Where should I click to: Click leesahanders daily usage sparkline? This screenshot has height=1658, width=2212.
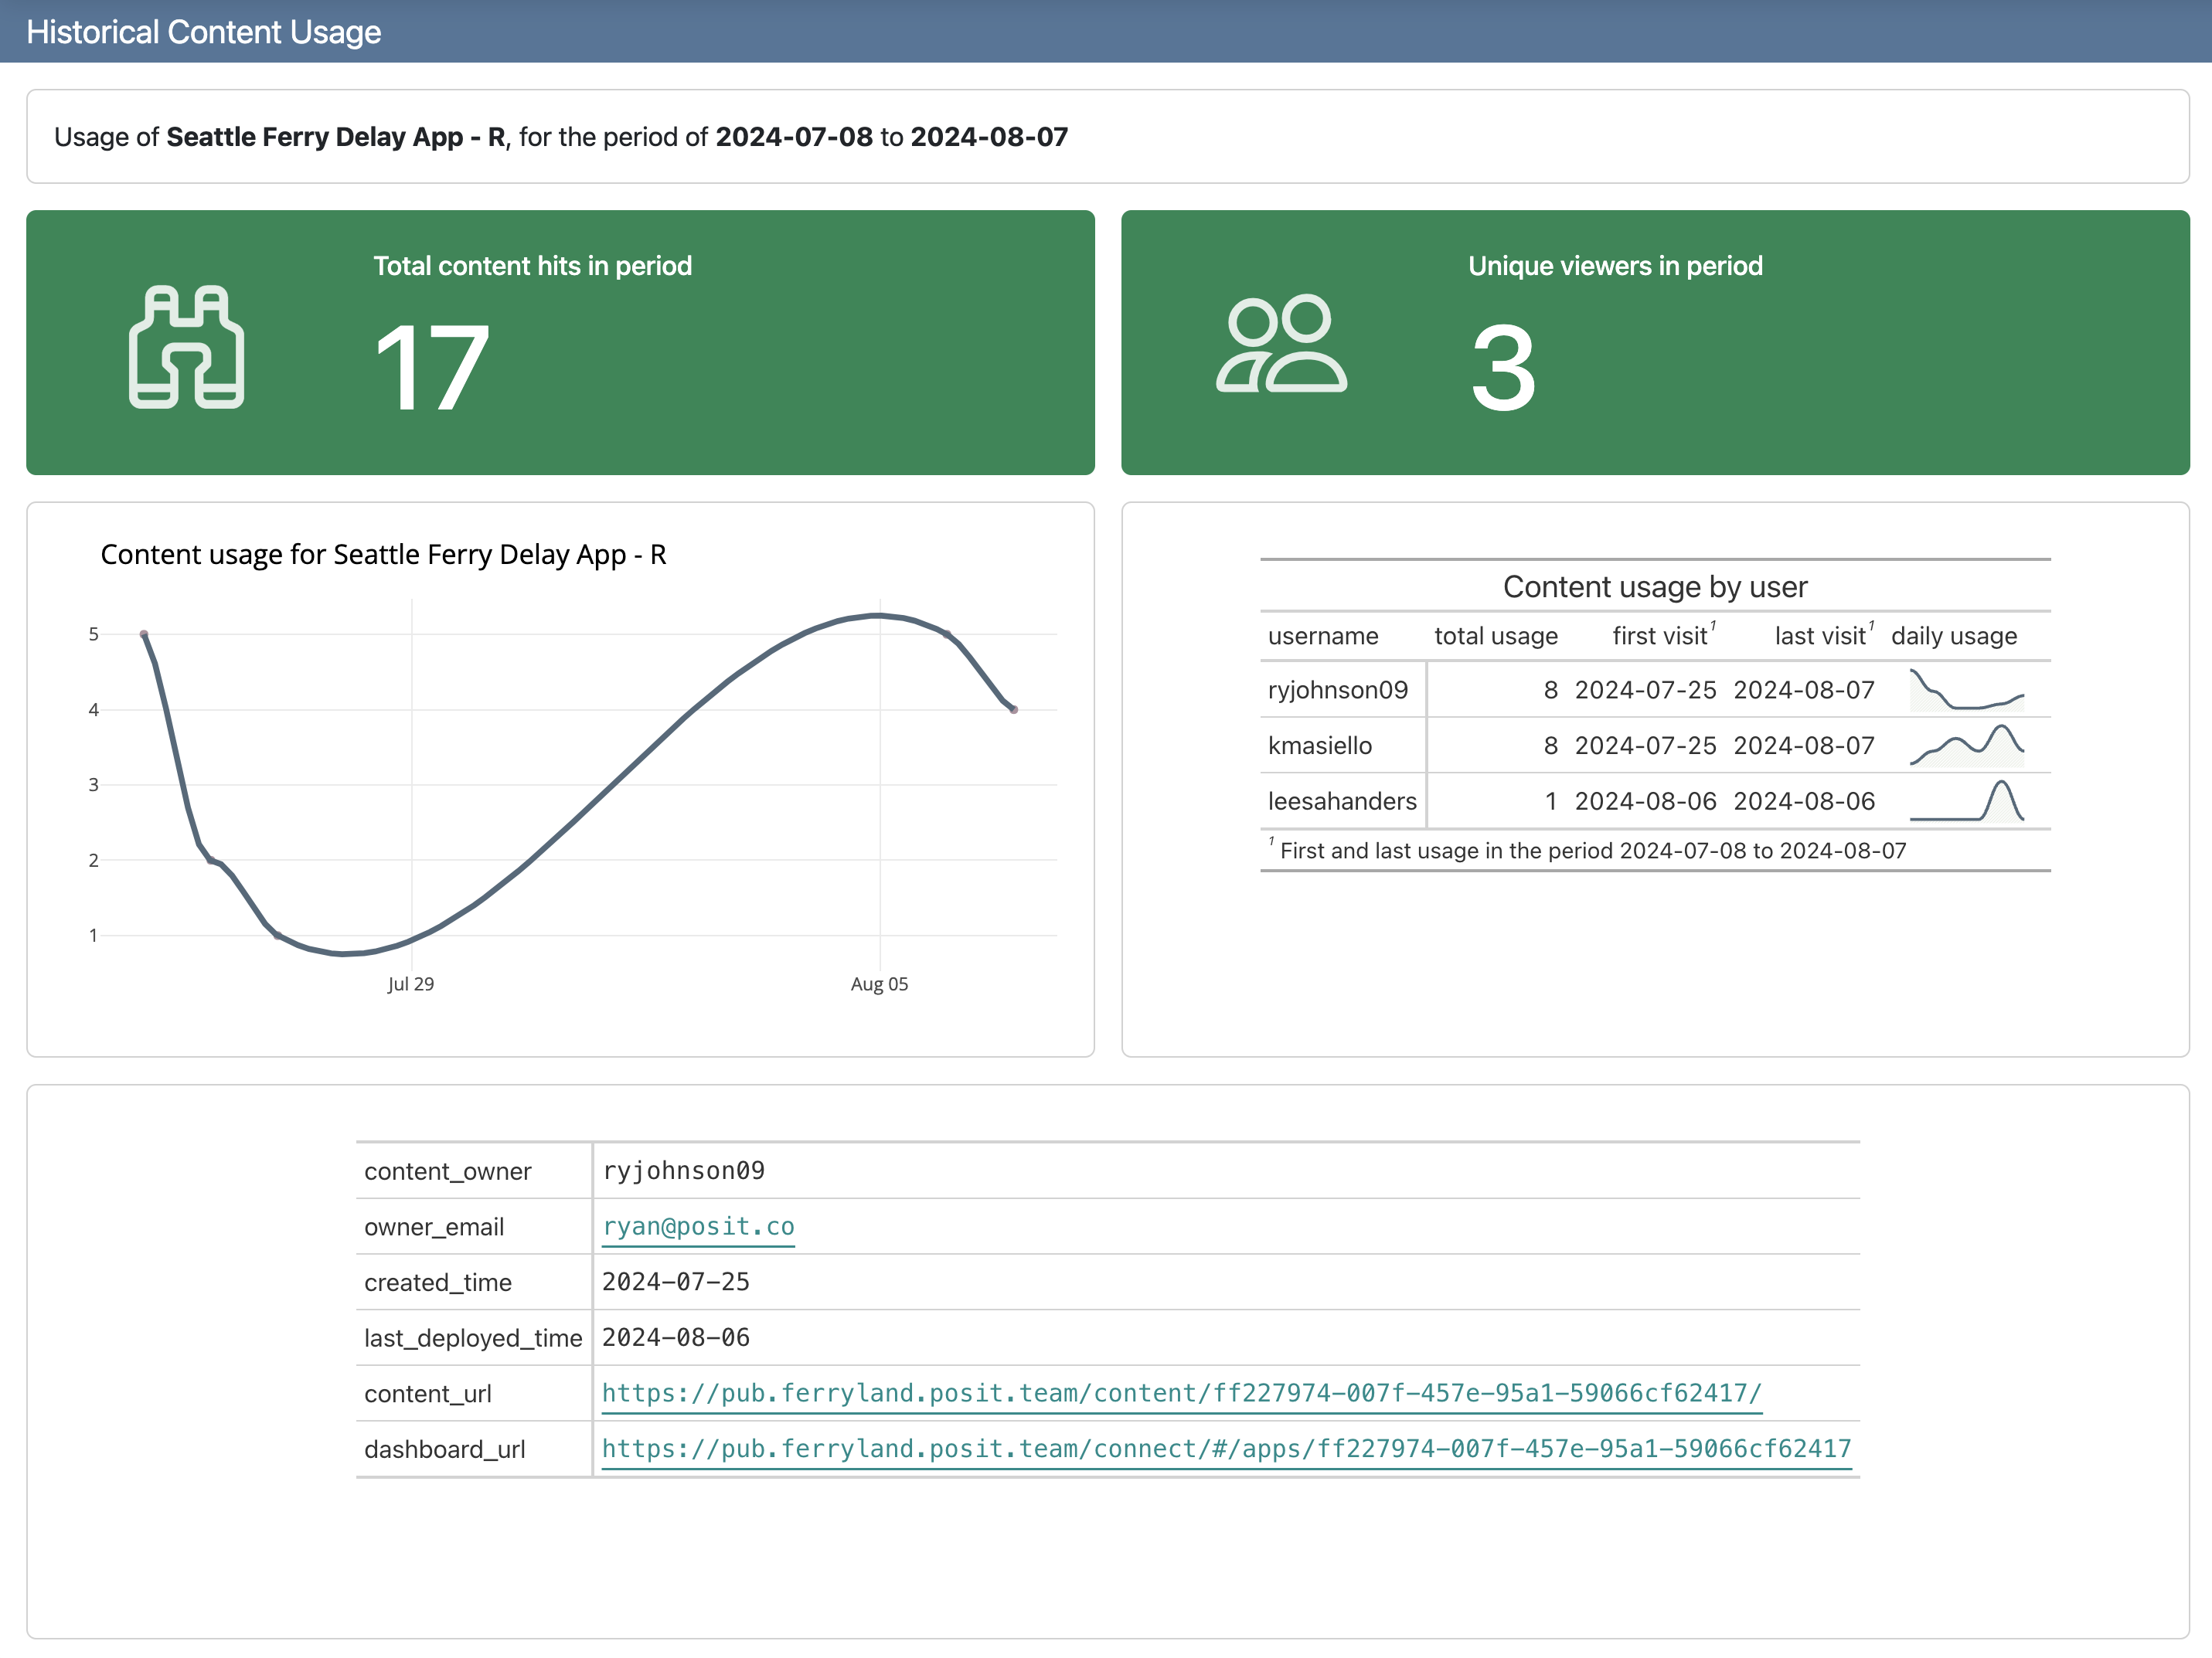[1966, 801]
